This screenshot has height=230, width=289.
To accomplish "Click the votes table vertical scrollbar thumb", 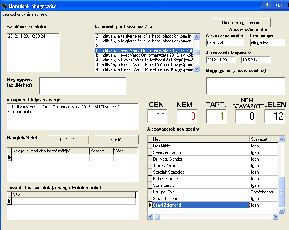I will click(281, 192).
